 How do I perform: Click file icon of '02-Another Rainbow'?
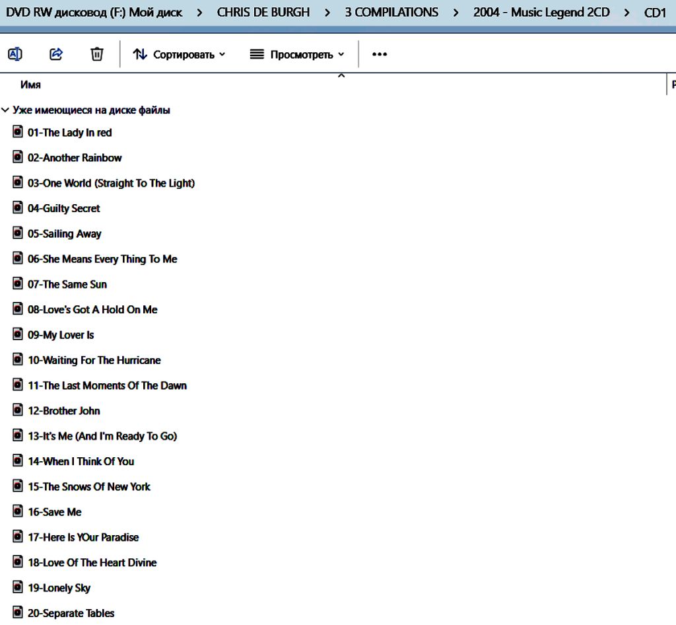pos(17,157)
